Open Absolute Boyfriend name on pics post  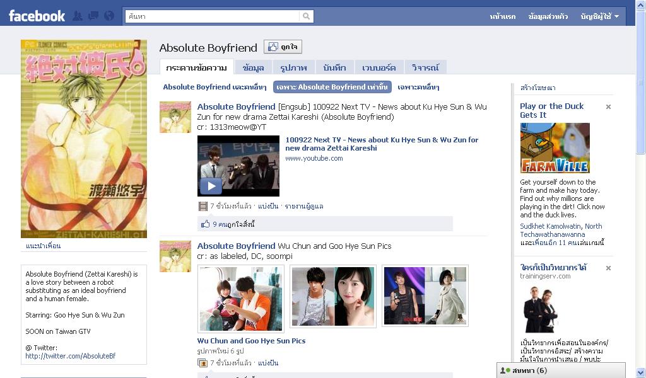(236, 246)
